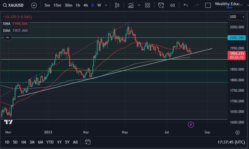The image size is (249, 149).
Task: Undo the last chart action
Action: click(186, 5)
